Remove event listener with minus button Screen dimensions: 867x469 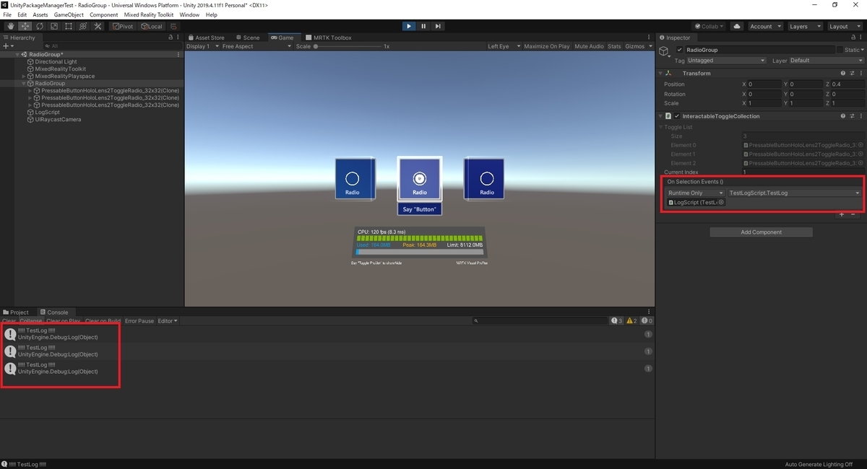pos(853,214)
